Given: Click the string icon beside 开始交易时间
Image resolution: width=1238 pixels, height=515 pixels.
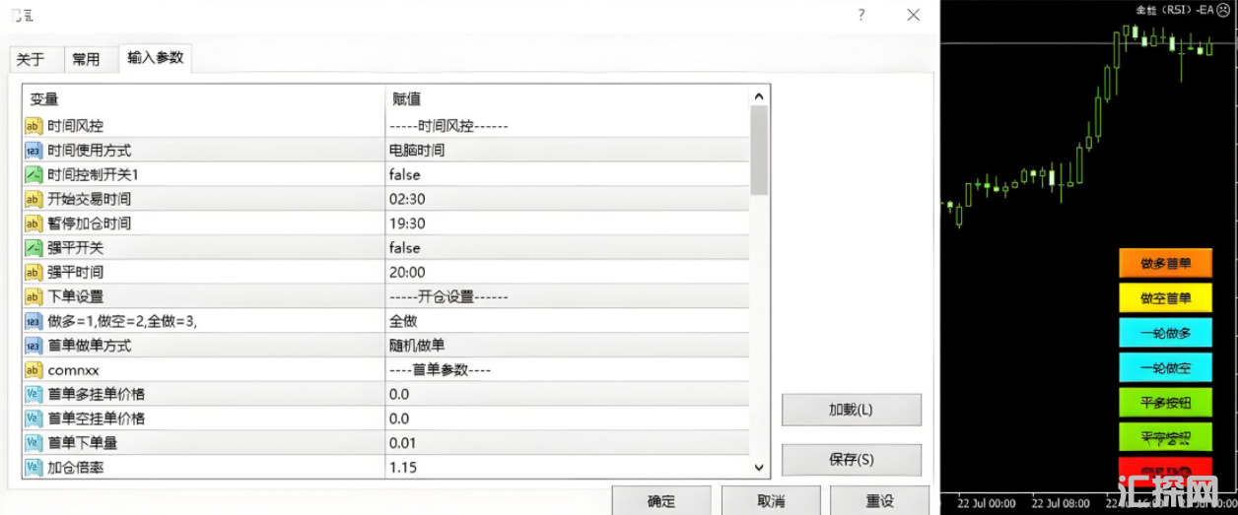Looking at the screenshot, I should [34, 200].
